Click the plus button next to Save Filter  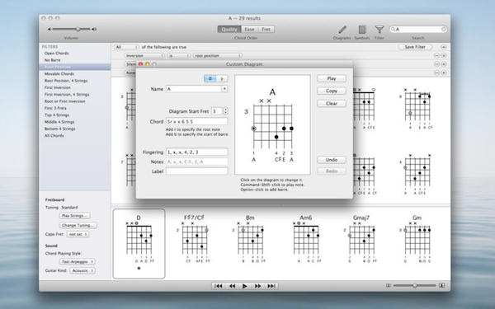coord(444,47)
